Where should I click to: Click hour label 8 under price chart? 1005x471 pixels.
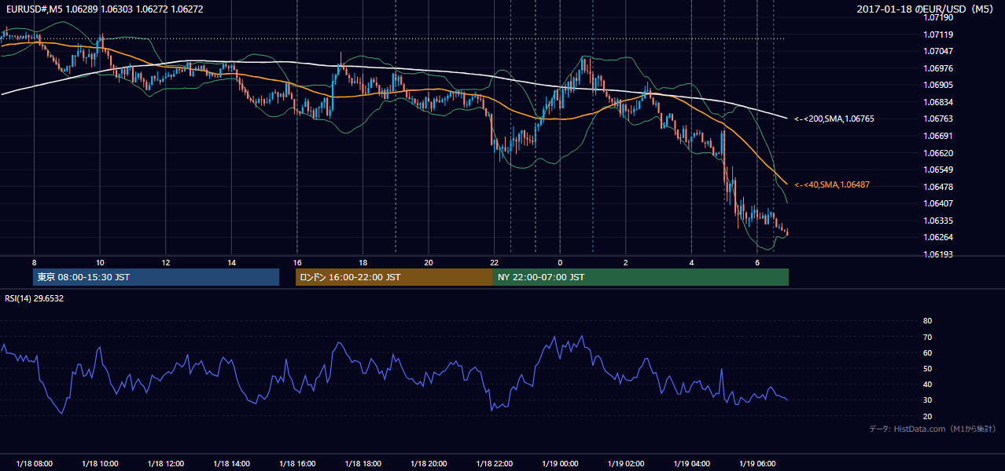(34, 262)
